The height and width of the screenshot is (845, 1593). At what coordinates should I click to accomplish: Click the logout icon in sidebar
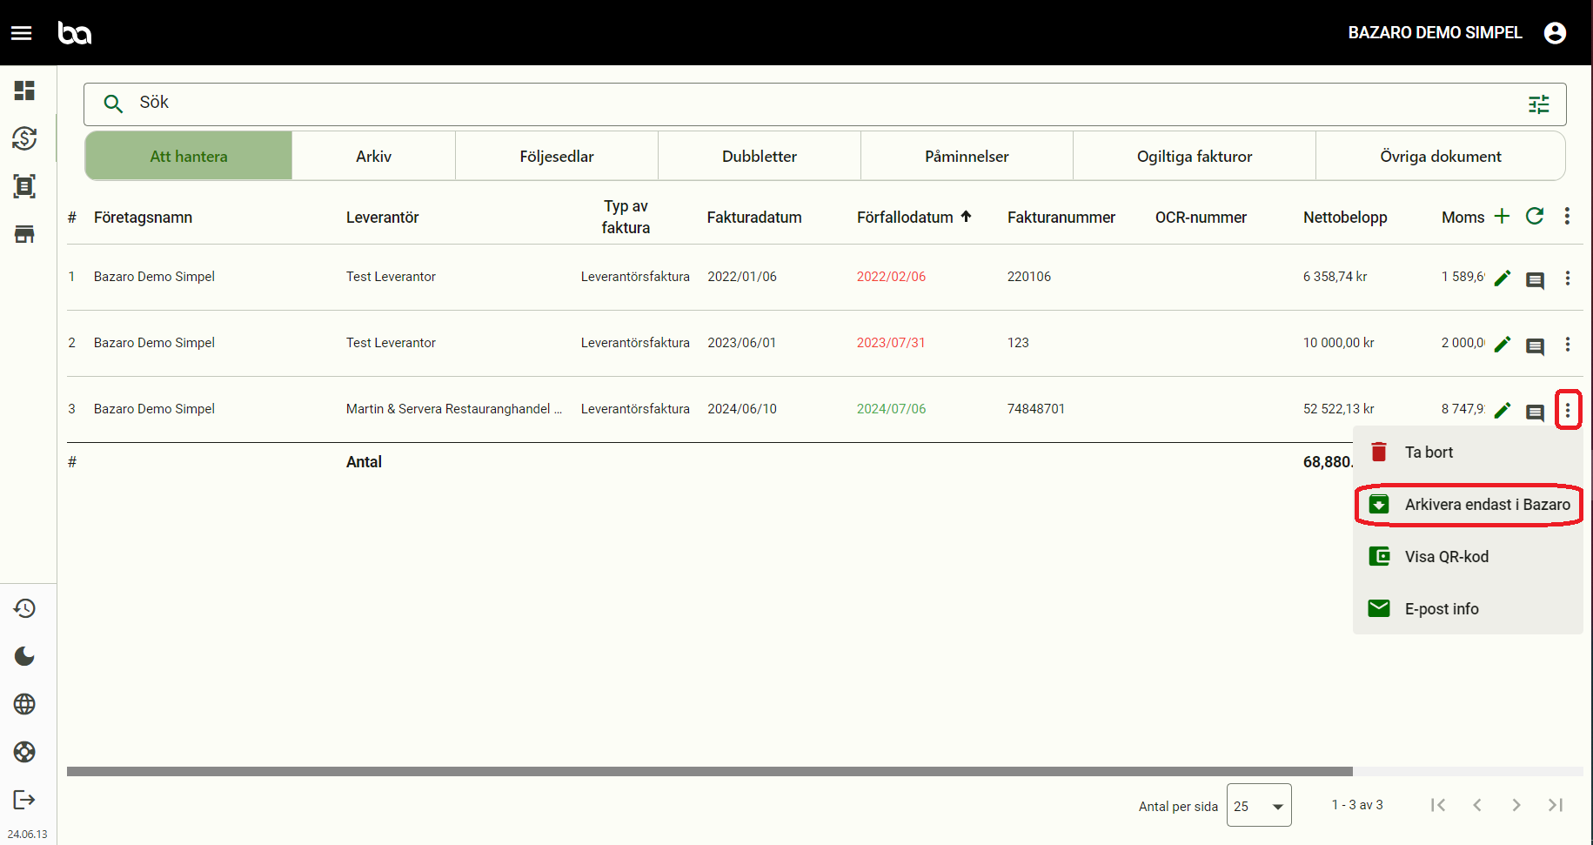[x=24, y=800]
